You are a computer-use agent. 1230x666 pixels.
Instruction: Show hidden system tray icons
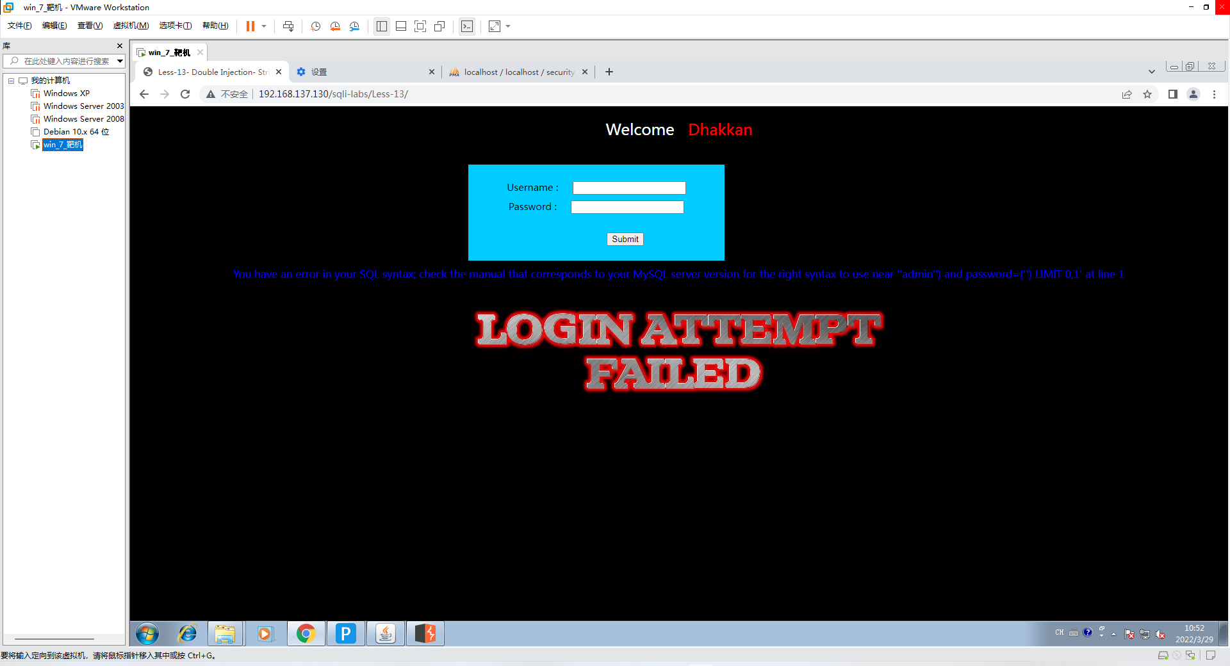coord(1114,634)
